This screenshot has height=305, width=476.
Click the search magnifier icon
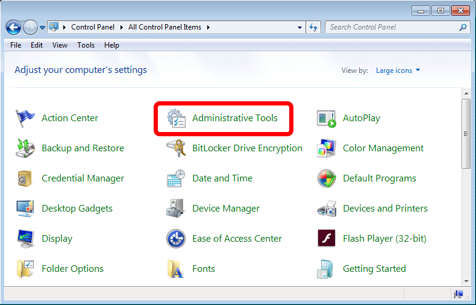pos(463,27)
